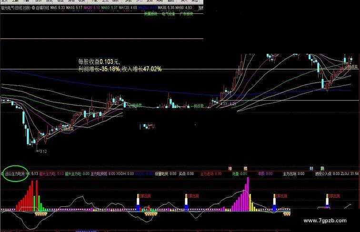Image resolution: width=360 pixels, height=232 pixels.
Task: Select the 自编均线 indicator name
Action: tap(42, 8)
